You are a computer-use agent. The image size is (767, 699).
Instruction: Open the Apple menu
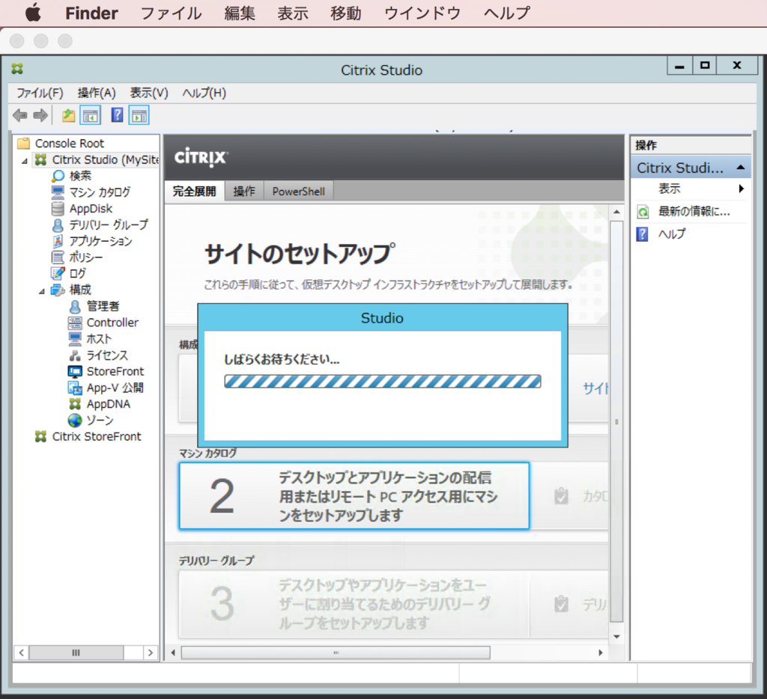(x=33, y=13)
